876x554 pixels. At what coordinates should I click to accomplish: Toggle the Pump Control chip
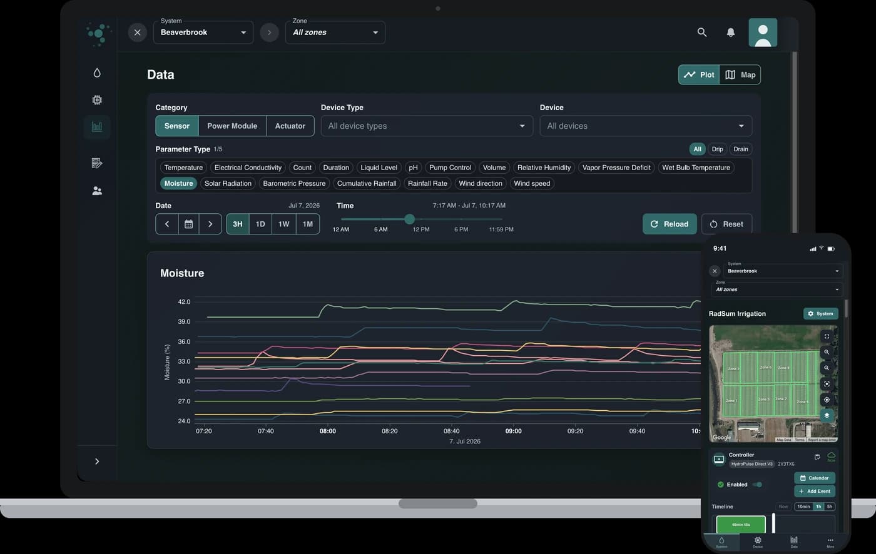(451, 168)
